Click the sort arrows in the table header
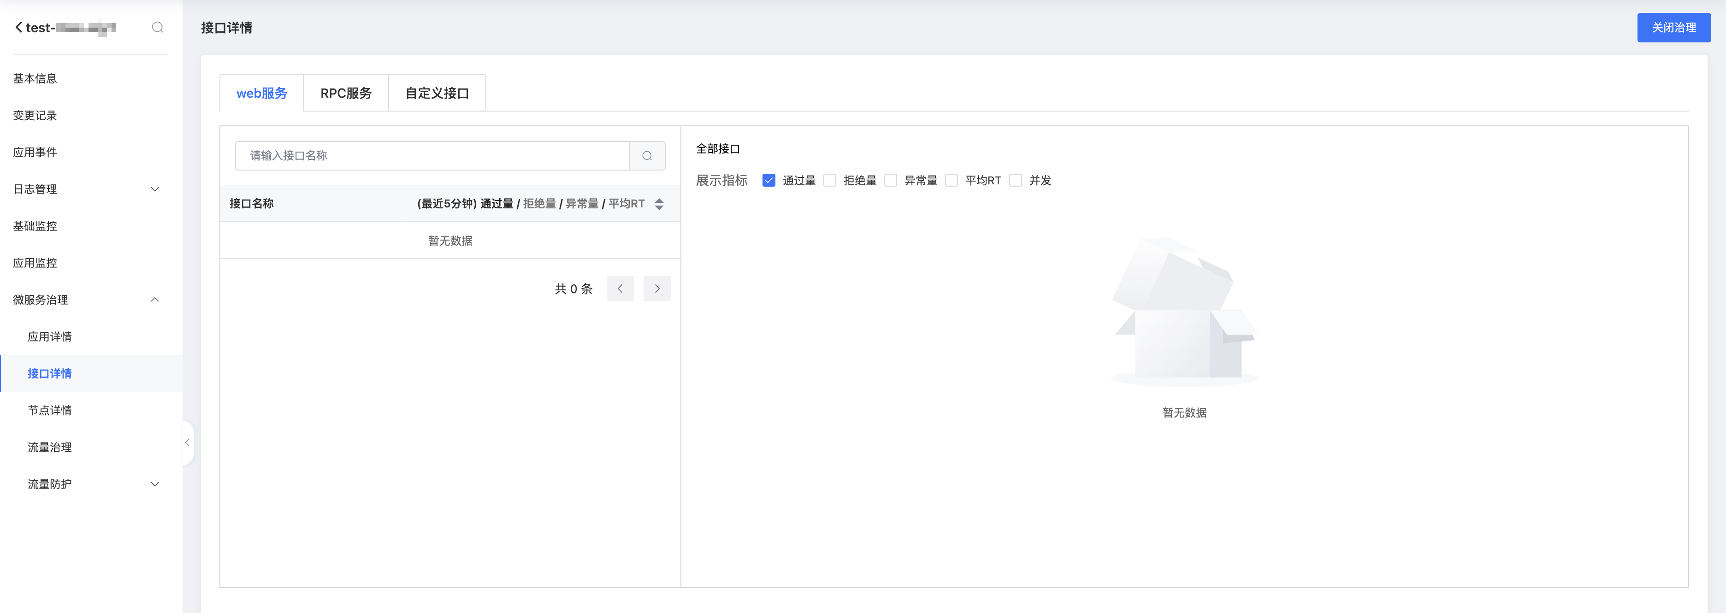This screenshot has width=1726, height=613. pyautogui.click(x=659, y=204)
